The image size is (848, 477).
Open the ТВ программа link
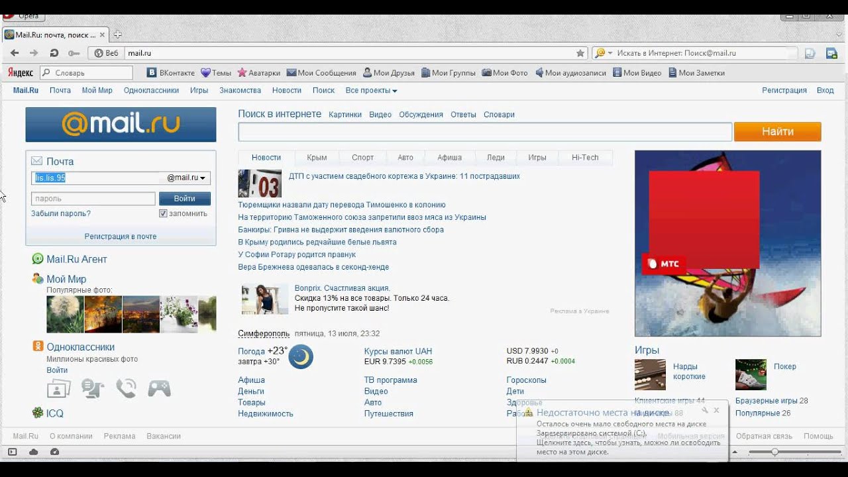tap(390, 380)
